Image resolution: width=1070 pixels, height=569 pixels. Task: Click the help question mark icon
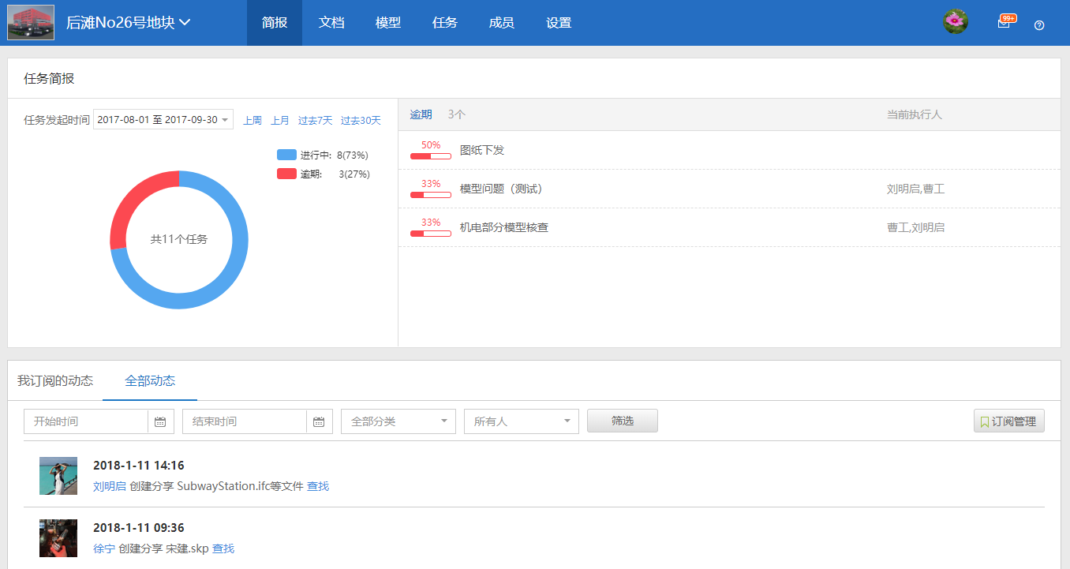click(x=1039, y=25)
